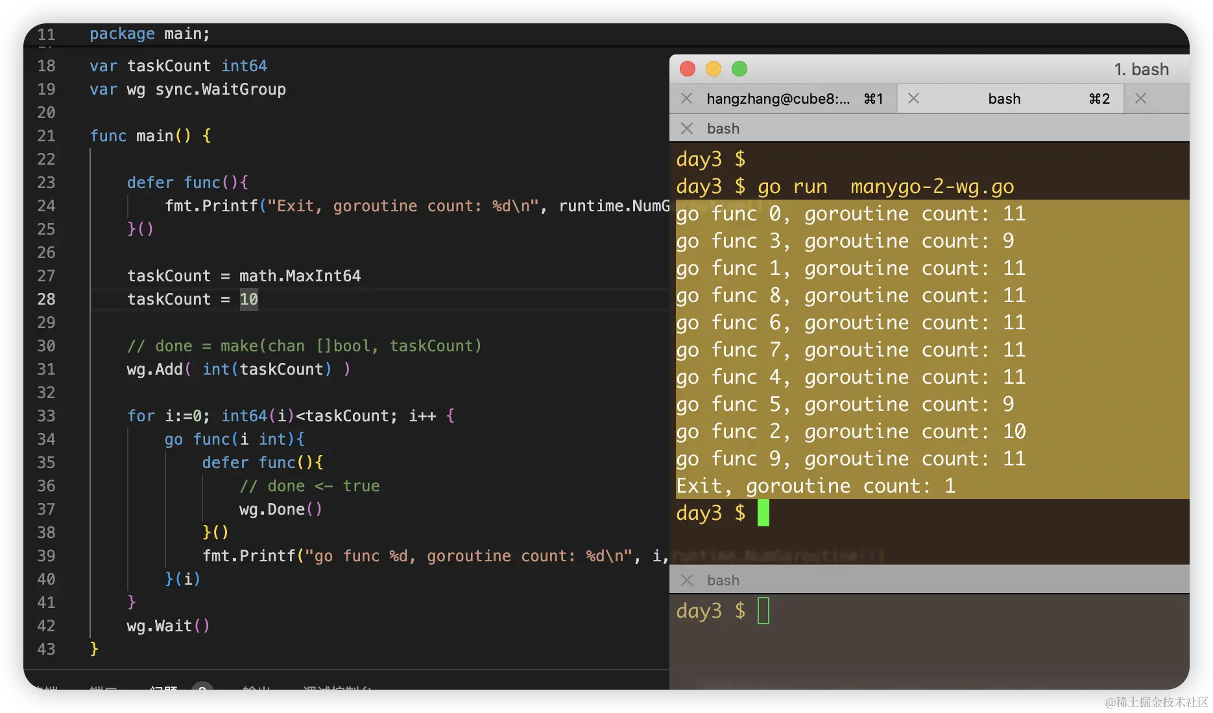The image size is (1213, 713).
Task: Switch to the hangzhang@cube8 terminal tab
Action: [x=784, y=99]
